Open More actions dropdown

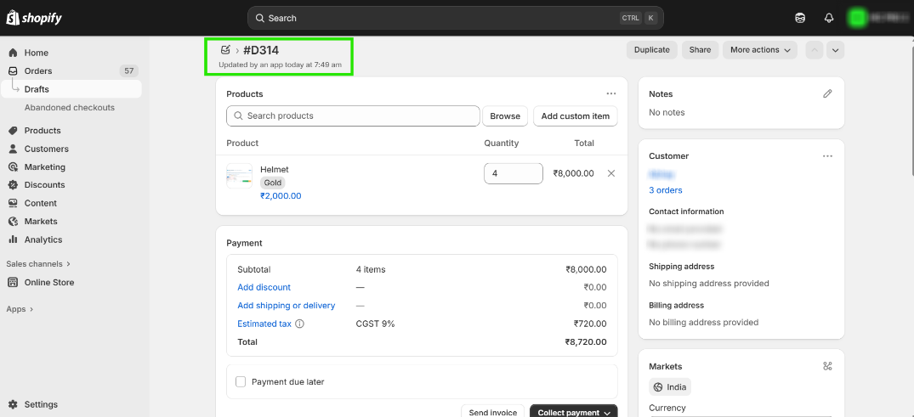coord(759,50)
